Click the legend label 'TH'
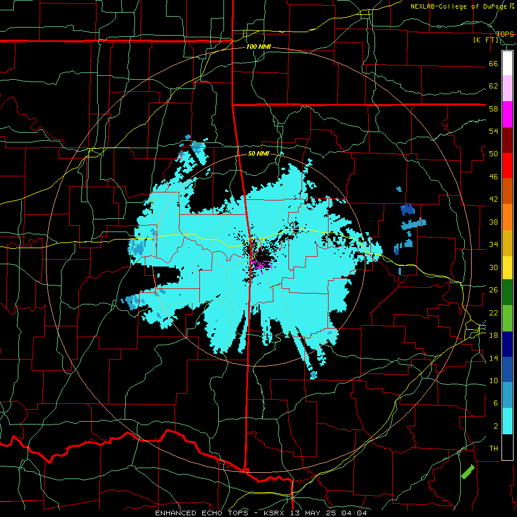The width and height of the screenshot is (517, 517). tap(493, 448)
